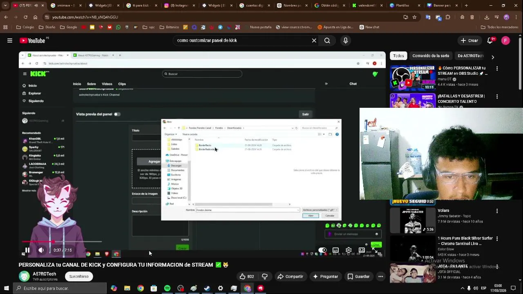
Task: Open options for the Volare video
Action: click(497, 211)
